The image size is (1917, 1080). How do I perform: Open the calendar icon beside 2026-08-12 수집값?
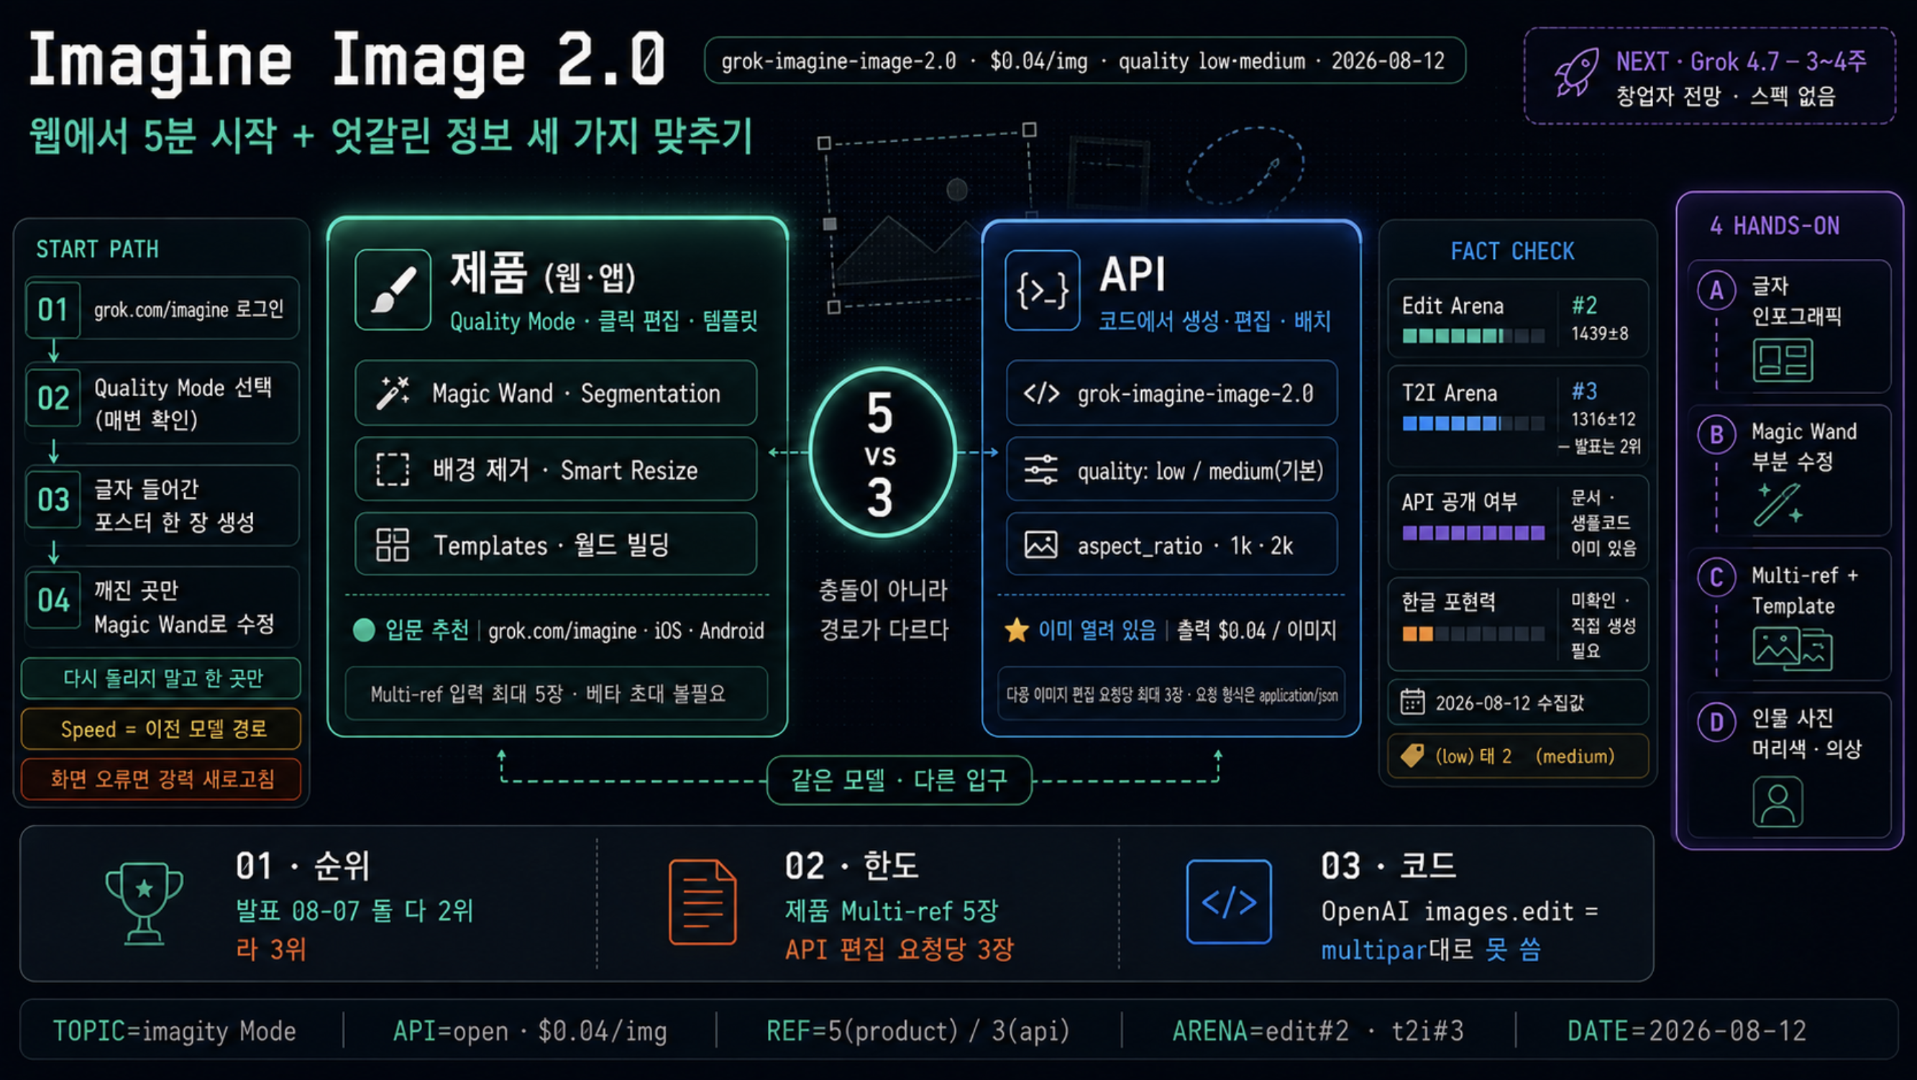pyautogui.click(x=1412, y=702)
